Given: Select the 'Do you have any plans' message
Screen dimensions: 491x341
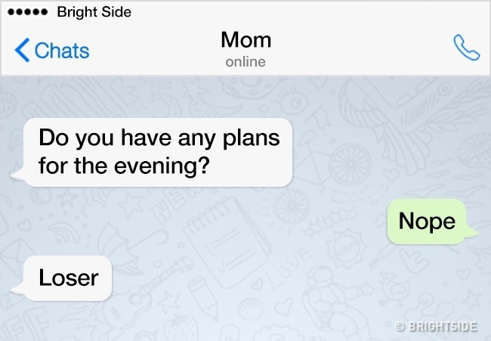Looking at the screenshot, I should pyautogui.click(x=158, y=152).
